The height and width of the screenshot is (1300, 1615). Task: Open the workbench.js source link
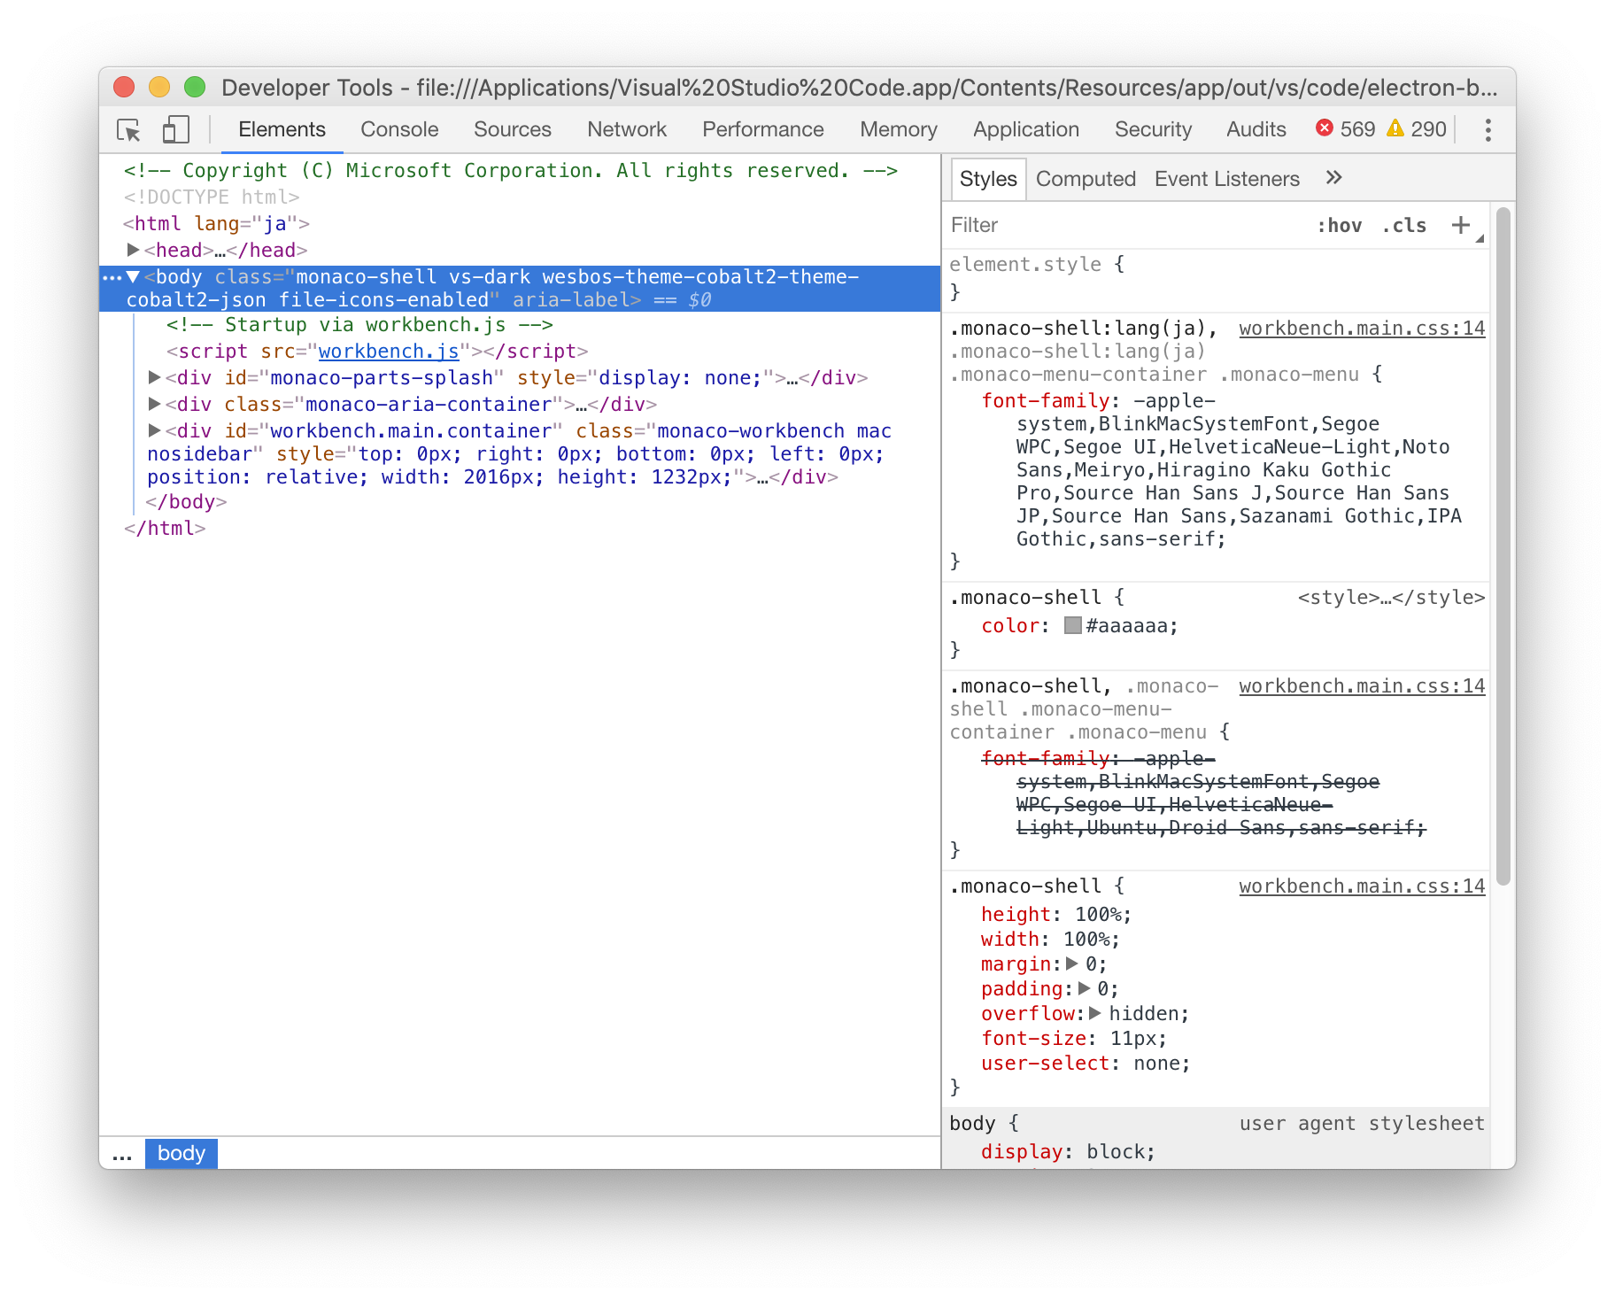point(389,352)
